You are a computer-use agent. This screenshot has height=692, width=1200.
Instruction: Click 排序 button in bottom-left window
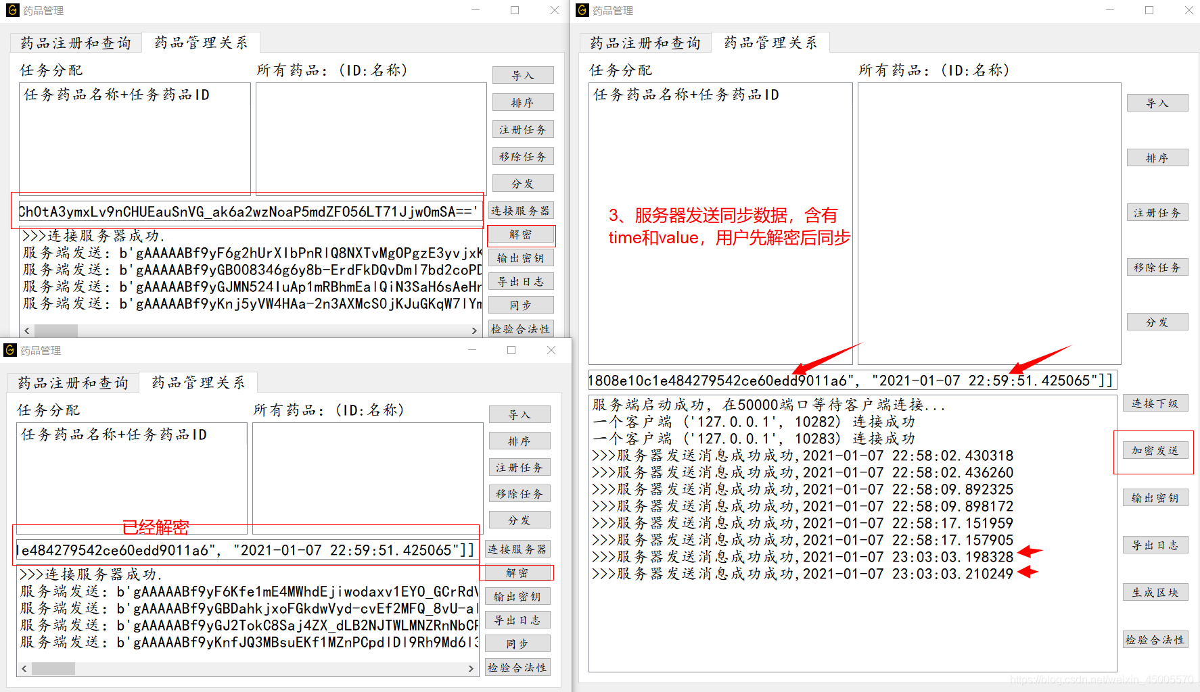(x=520, y=441)
